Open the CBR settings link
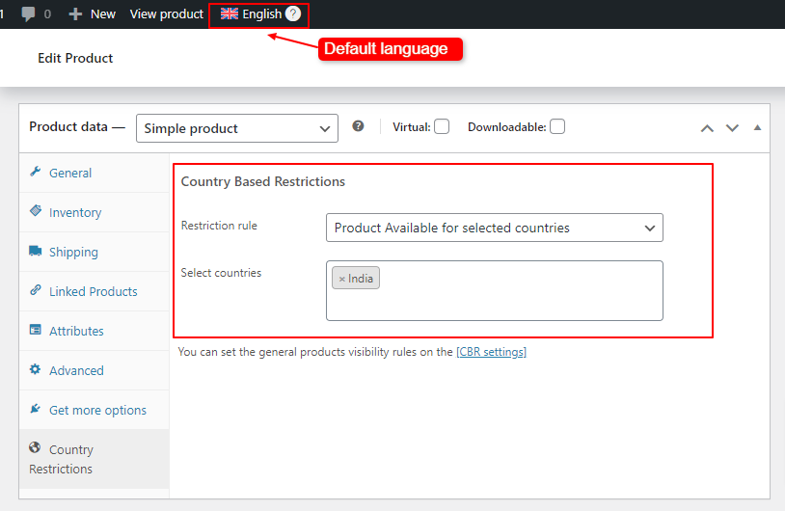The image size is (785, 511). 491,352
